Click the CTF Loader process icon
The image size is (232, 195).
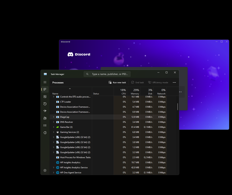tap(58, 102)
